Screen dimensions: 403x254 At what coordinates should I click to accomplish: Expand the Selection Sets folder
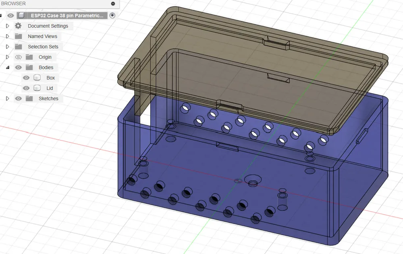pyautogui.click(x=7, y=47)
